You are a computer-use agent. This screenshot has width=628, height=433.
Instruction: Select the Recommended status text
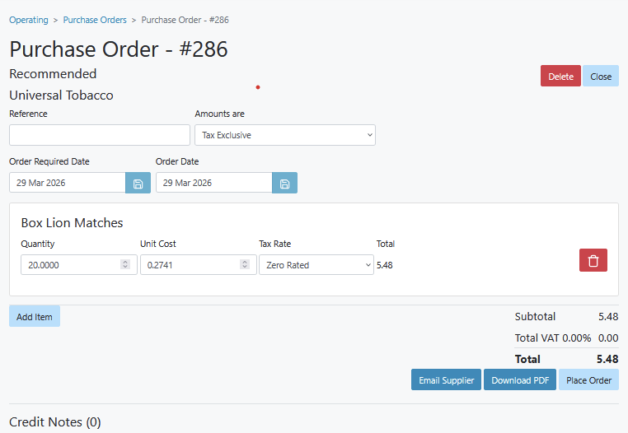(53, 74)
